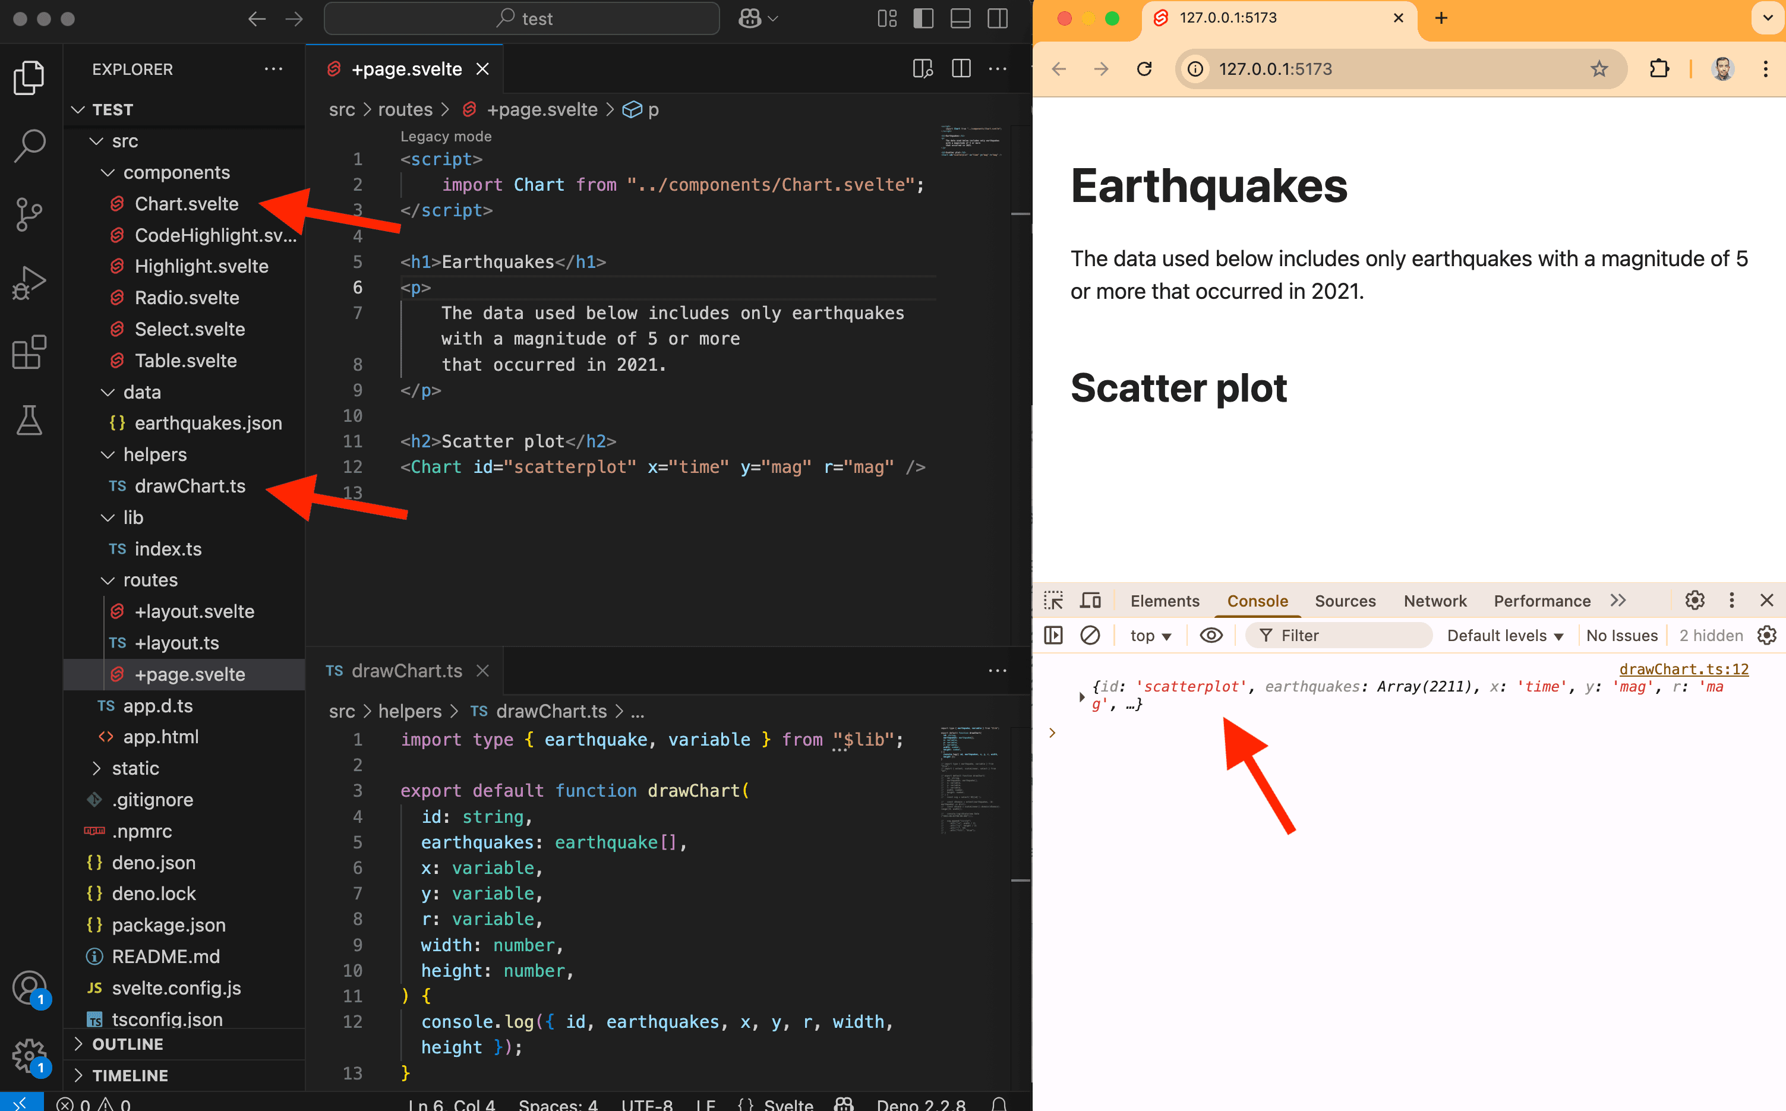Select the drawChart.ts editor tab
The image size is (1786, 1111).
(406, 670)
